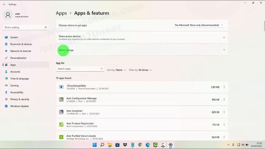Click the Settings gear in the taskbar
The height and width of the screenshot is (149, 265).
click(x=171, y=145)
